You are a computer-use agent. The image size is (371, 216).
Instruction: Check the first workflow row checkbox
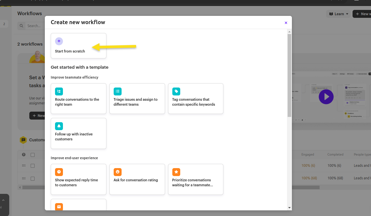coord(33,166)
